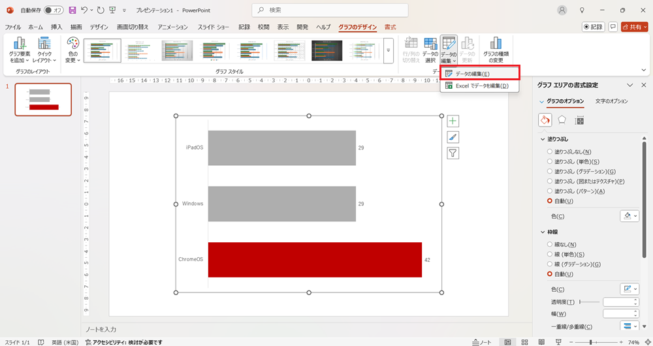Click グラフの種類の変更 chart type
Image resolution: width=653 pixels, height=346 pixels.
[496, 50]
